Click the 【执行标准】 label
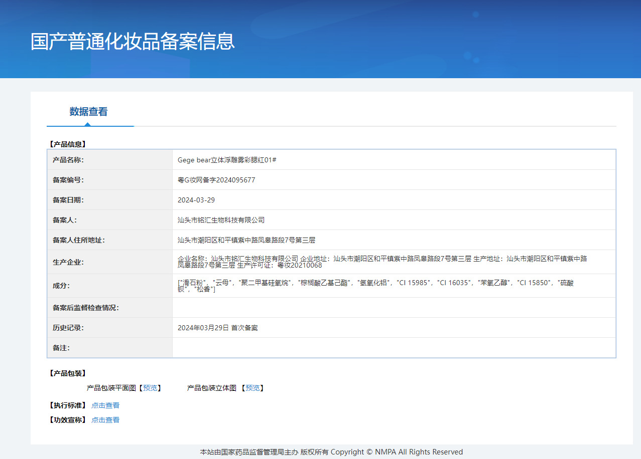This screenshot has width=641, height=459. click(x=67, y=405)
